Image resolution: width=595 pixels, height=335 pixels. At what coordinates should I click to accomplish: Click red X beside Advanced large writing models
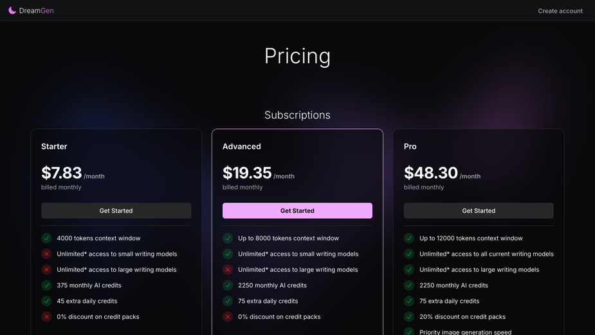228,269
